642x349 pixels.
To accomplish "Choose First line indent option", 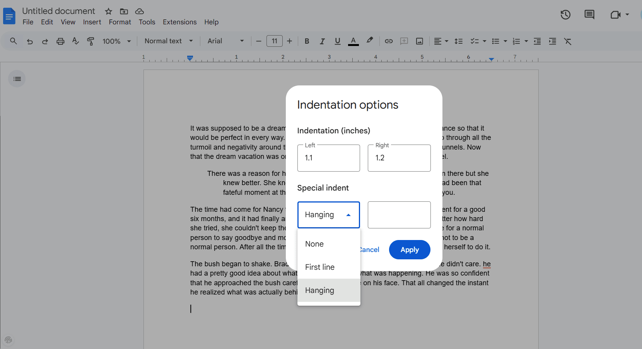I will [329, 267].
